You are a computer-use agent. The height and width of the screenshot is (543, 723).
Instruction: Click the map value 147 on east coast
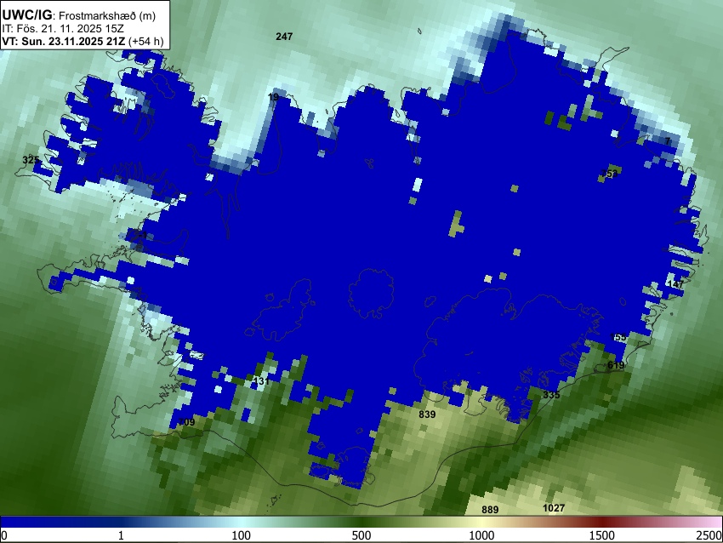(675, 284)
